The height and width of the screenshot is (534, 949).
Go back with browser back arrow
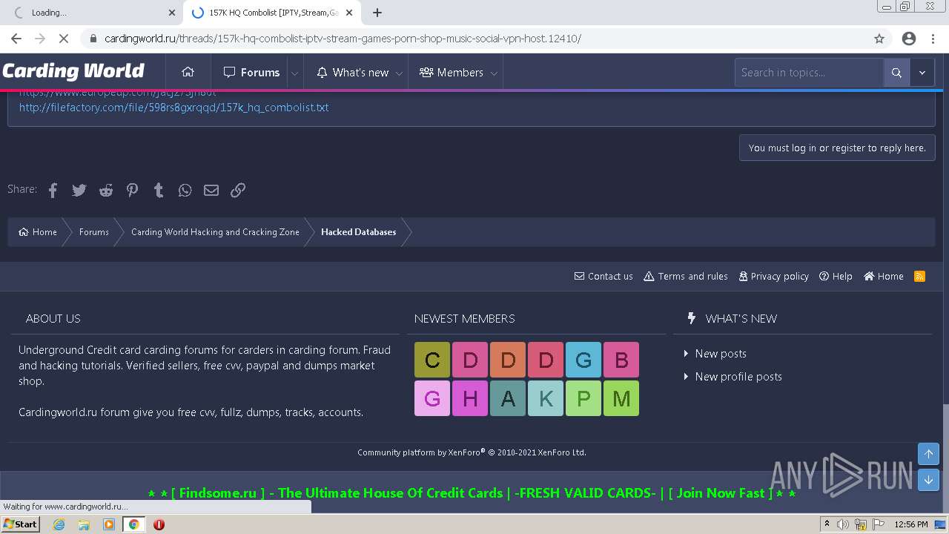pyautogui.click(x=16, y=39)
